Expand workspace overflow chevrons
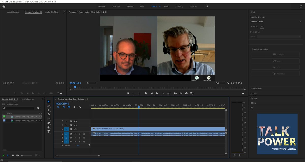The image size is (305, 162). point(207,6)
